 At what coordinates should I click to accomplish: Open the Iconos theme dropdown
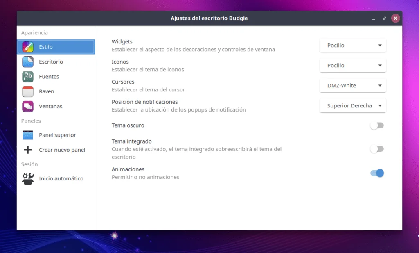click(x=353, y=65)
